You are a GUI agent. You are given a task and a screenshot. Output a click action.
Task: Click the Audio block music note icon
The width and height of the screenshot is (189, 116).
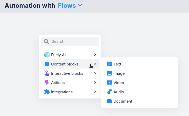[109, 92]
